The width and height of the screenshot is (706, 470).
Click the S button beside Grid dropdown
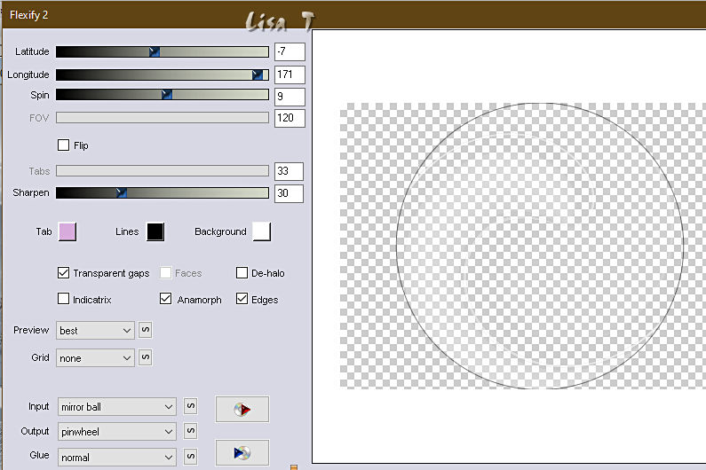(145, 357)
